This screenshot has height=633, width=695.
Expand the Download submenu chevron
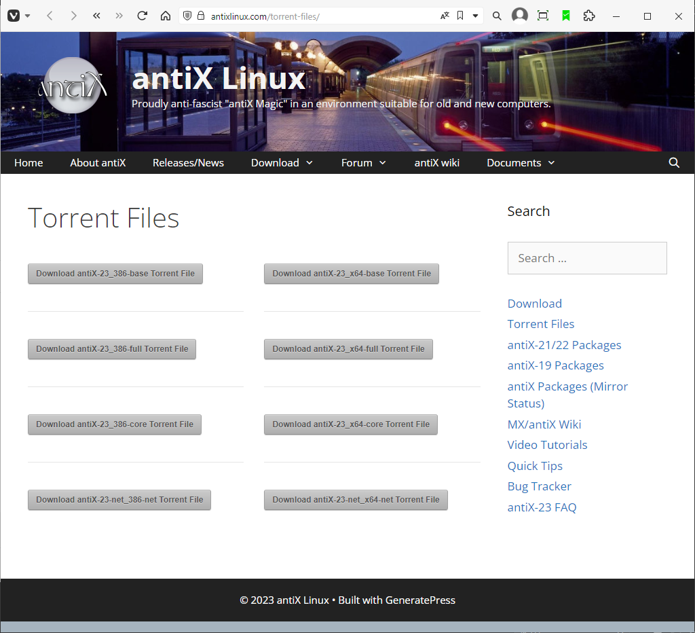pyautogui.click(x=309, y=163)
